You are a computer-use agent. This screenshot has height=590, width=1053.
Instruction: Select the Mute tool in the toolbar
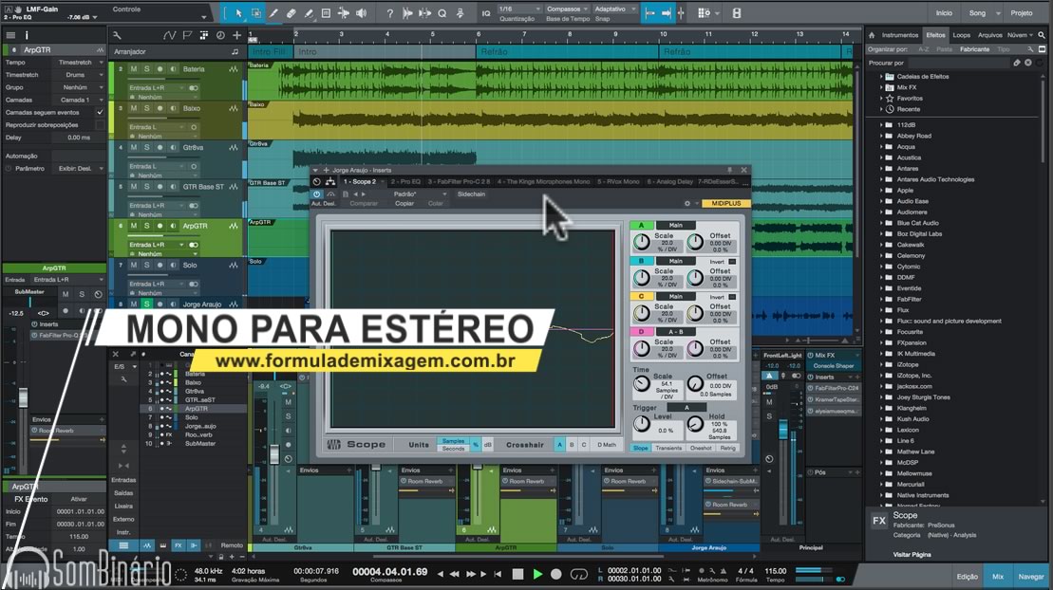tap(326, 12)
